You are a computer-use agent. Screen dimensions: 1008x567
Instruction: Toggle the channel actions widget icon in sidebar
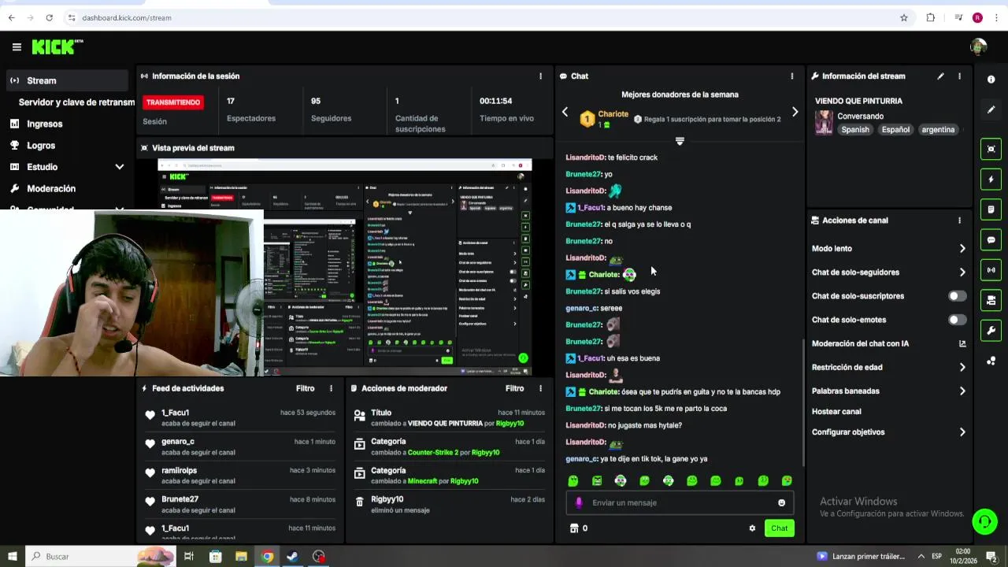991,300
